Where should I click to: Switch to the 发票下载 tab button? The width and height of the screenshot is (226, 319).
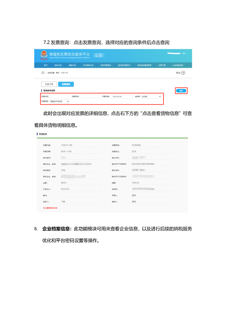[49, 84]
